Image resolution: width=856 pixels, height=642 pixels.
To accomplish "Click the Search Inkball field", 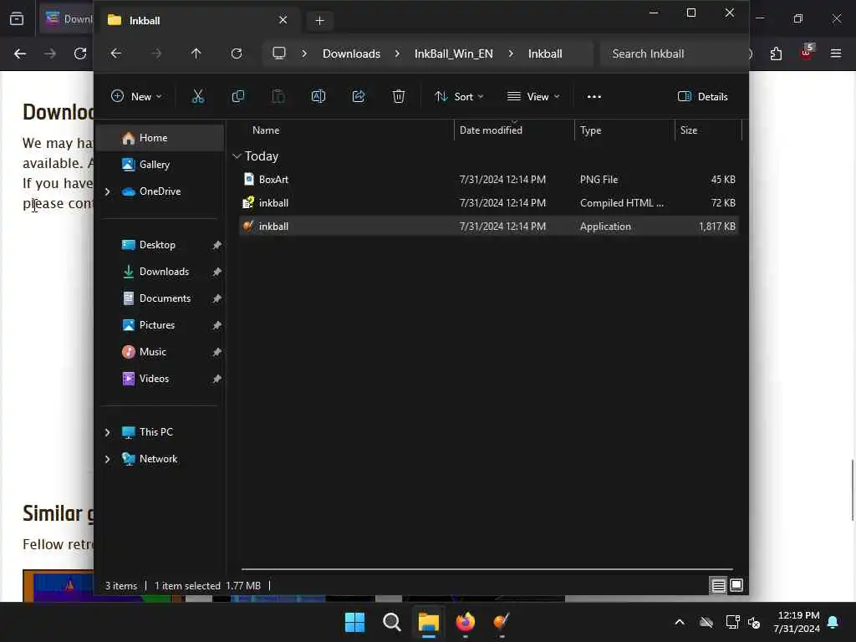I will click(675, 53).
